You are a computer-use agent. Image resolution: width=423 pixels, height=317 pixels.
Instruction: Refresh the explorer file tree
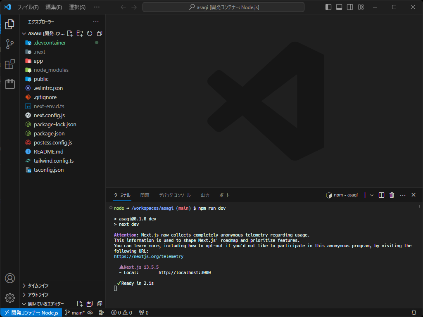[x=90, y=33]
